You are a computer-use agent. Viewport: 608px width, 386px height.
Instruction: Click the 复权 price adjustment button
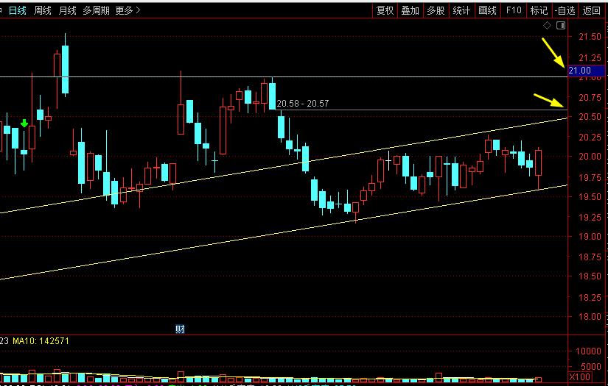(x=385, y=10)
